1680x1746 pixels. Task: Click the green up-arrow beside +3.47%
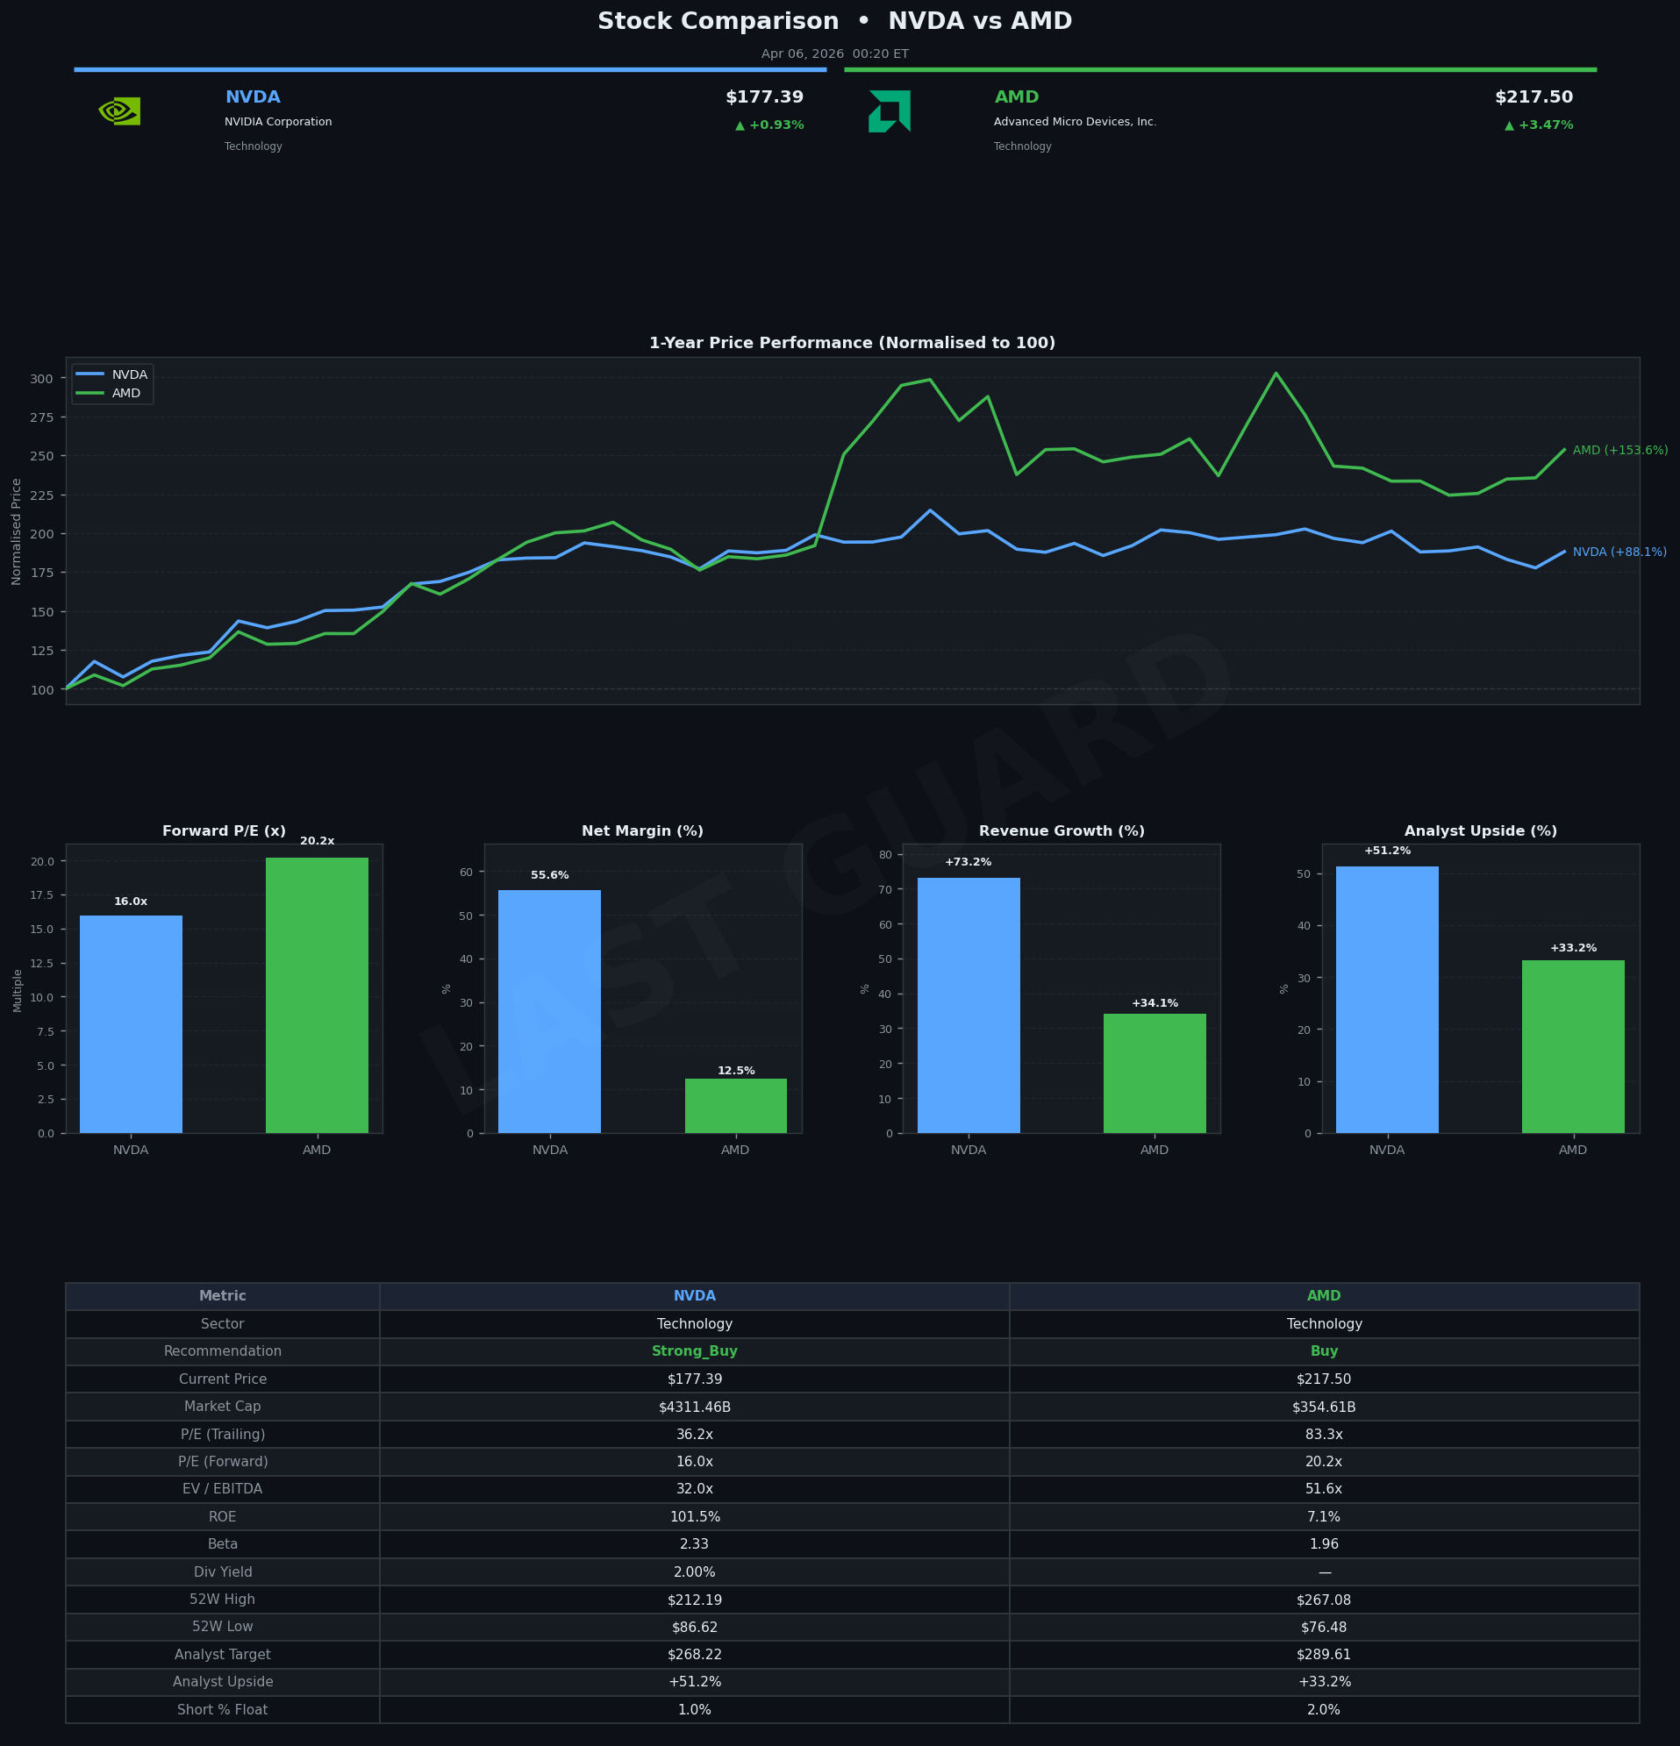point(1509,125)
